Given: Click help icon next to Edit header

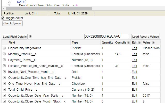Looking at the screenshot, I should click(x=139, y=42).
